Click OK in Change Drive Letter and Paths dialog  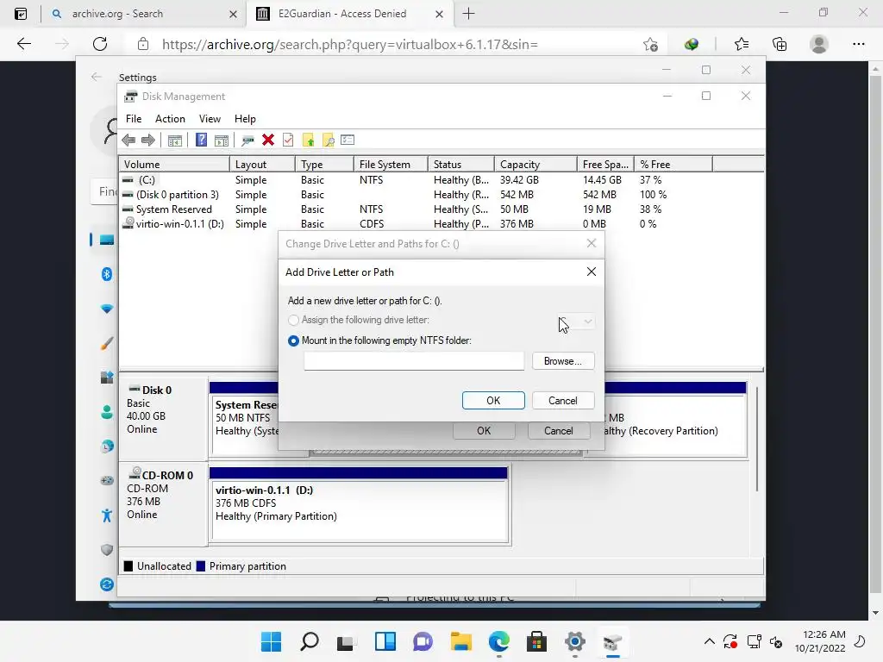coord(484,431)
